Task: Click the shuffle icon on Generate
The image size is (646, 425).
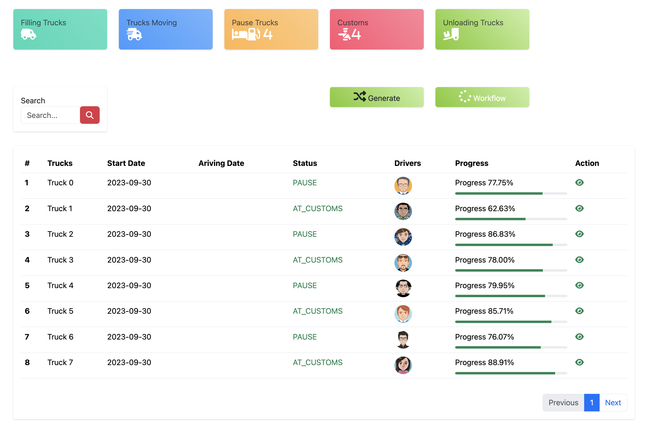Action: (x=360, y=97)
